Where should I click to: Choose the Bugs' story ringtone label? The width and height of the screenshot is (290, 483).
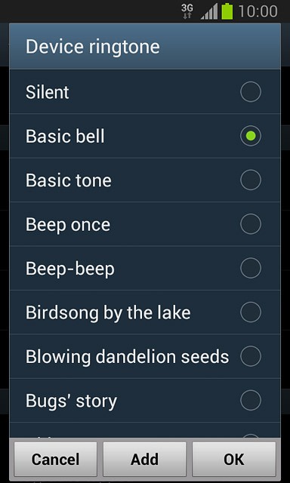click(x=71, y=401)
